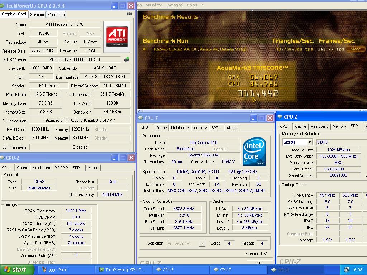
Task: Open the SPD tab in lower-left CPU-Z window
Action: click(x=76, y=168)
